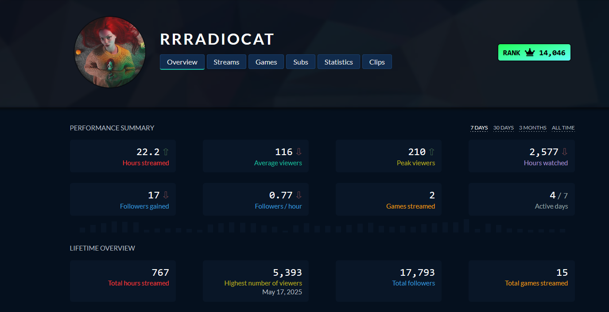This screenshot has width=609, height=312.
Task: Select the Overview tab
Action: point(182,62)
